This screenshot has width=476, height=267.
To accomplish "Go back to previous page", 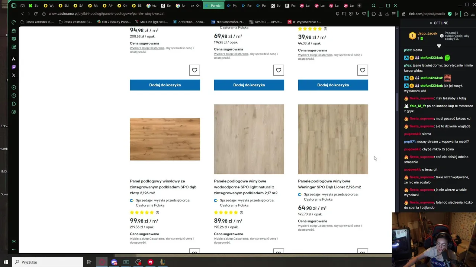I will (x=22, y=14).
